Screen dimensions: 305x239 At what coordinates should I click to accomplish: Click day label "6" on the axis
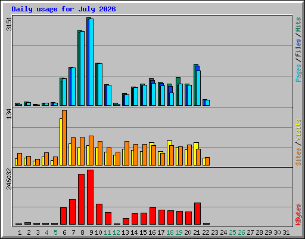[64, 232]
